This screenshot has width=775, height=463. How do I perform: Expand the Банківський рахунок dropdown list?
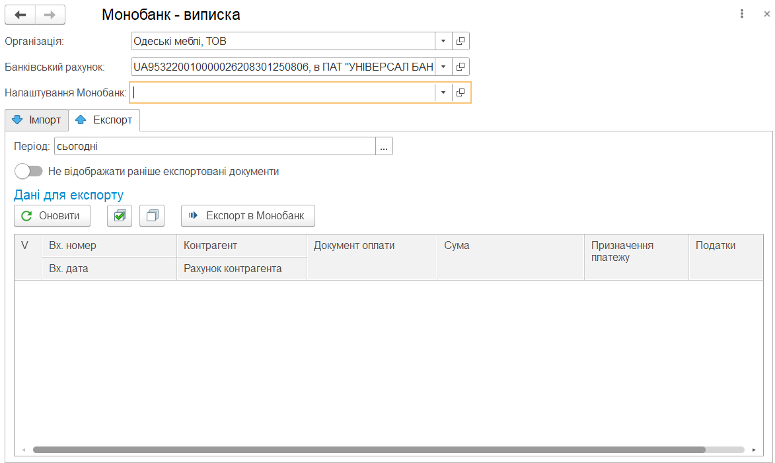[443, 67]
